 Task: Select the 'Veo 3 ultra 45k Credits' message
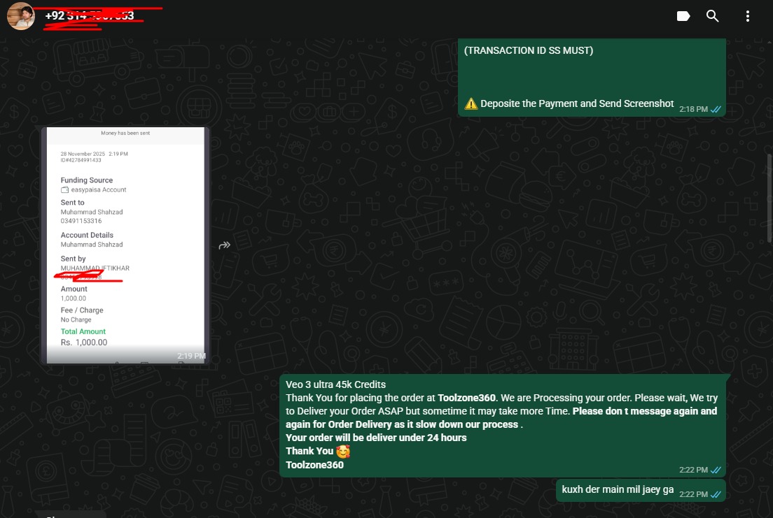click(x=336, y=384)
